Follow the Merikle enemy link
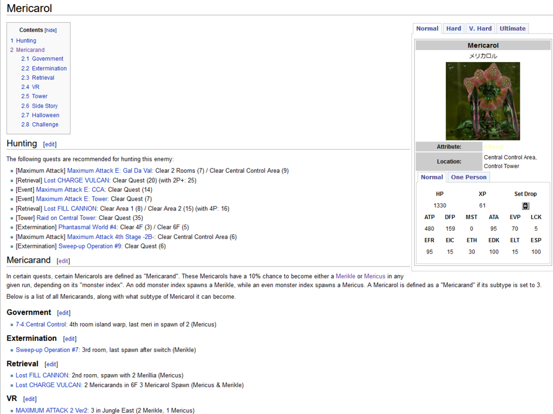 (x=346, y=276)
